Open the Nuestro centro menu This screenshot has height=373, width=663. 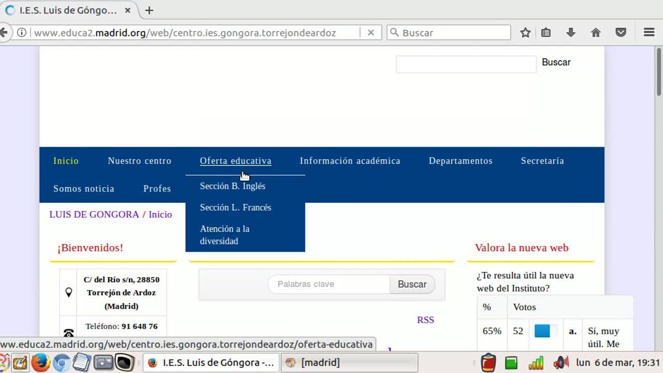pos(139,161)
